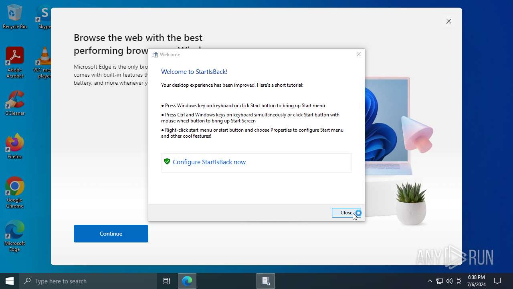Launch Adobe Acrobat from the desktop

15,62
